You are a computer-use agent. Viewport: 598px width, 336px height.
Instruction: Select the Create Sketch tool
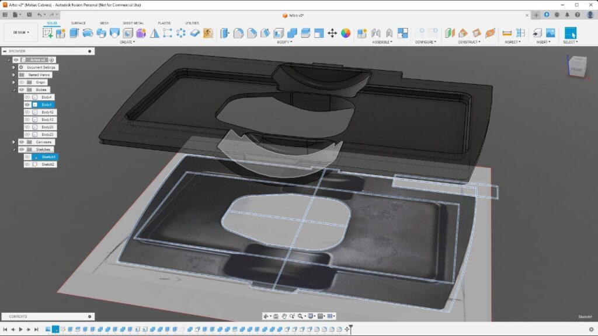point(47,33)
